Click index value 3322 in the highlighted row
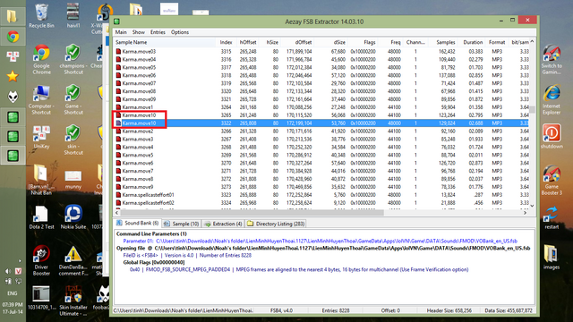Image resolution: width=573 pixels, height=322 pixels. point(226,123)
